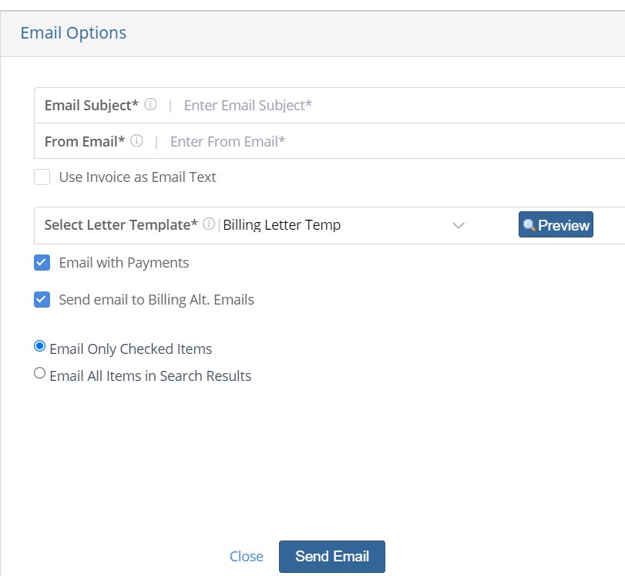Click the Preview button

pyautogui.click(x=556, y=224)
